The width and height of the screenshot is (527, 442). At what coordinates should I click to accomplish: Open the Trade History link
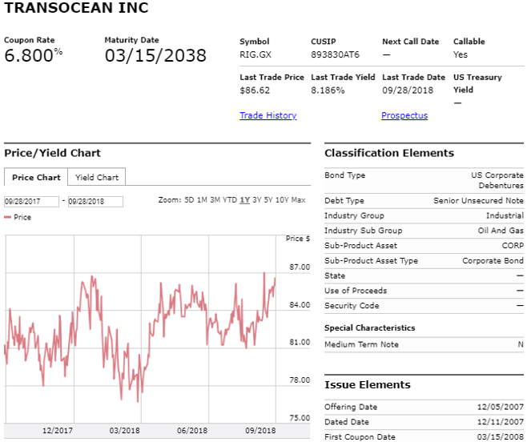click(x=268, y=115)
